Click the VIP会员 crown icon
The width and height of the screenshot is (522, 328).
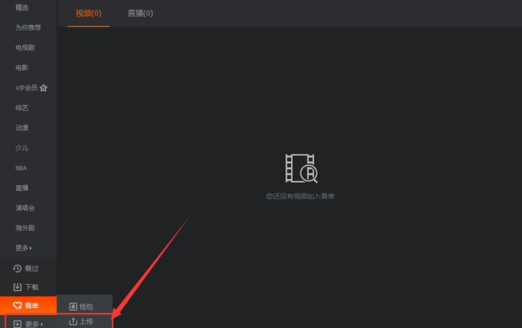(x=43, y=88)
